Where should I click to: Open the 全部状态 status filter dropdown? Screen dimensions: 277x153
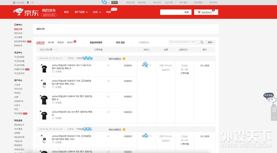[184, 50]
